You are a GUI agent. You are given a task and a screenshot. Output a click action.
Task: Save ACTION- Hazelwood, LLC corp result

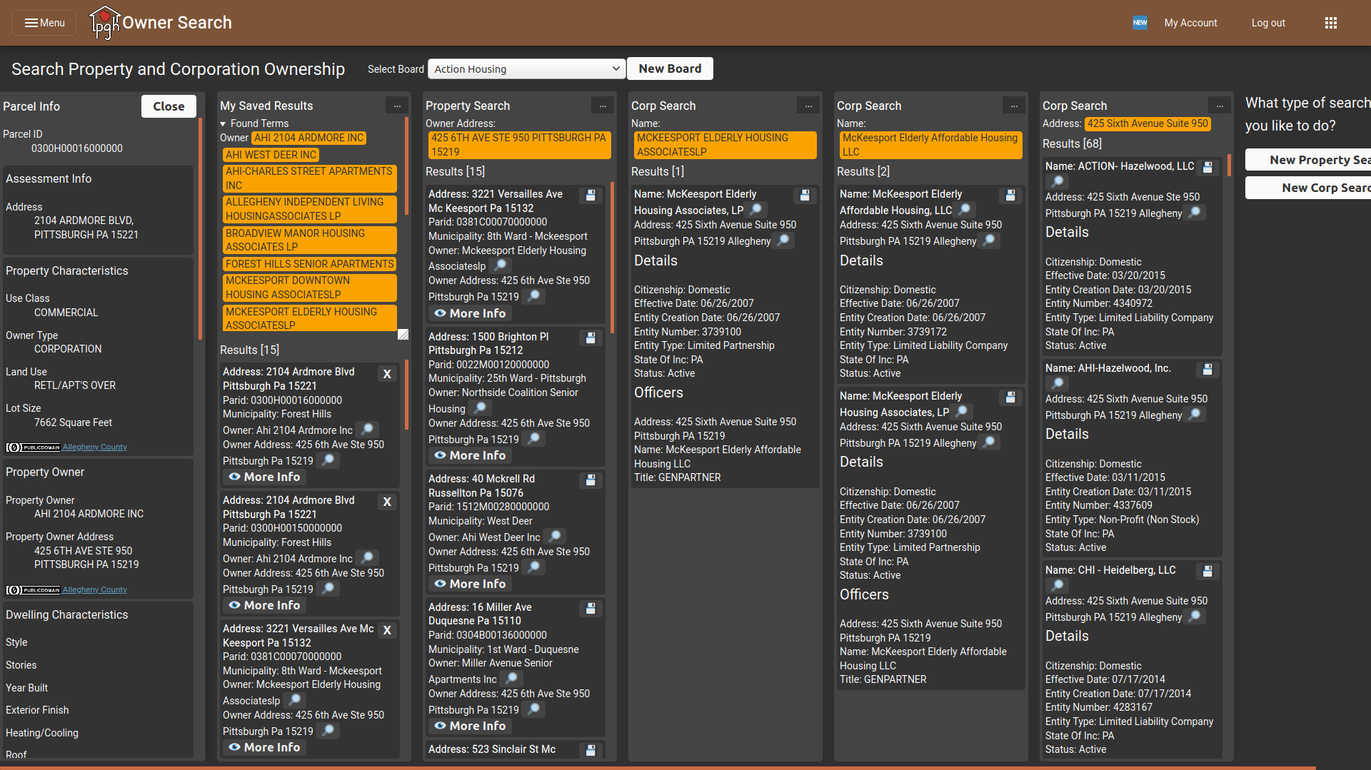point(1207,168)
